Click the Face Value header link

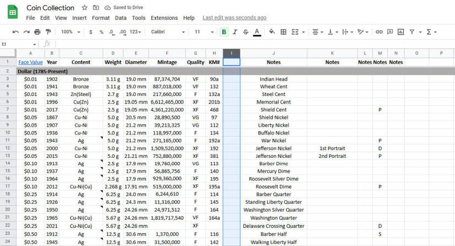(x=30, y=62)
